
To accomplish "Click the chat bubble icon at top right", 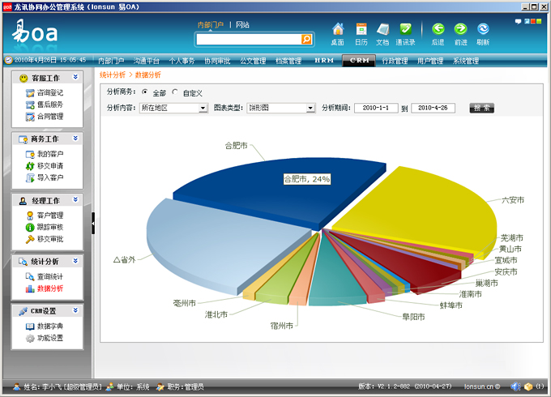I will pos(518,21).
